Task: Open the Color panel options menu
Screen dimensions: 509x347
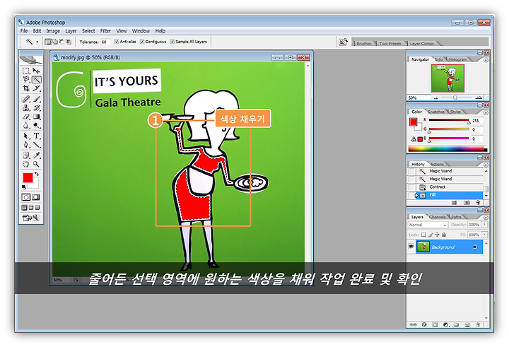Action: (486, 112)
